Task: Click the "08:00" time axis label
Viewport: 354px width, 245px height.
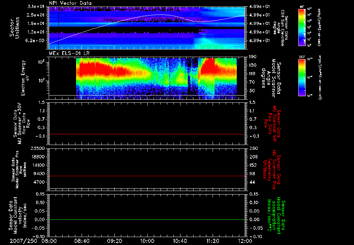Action: pyautogui.click(x=49, y=241)
